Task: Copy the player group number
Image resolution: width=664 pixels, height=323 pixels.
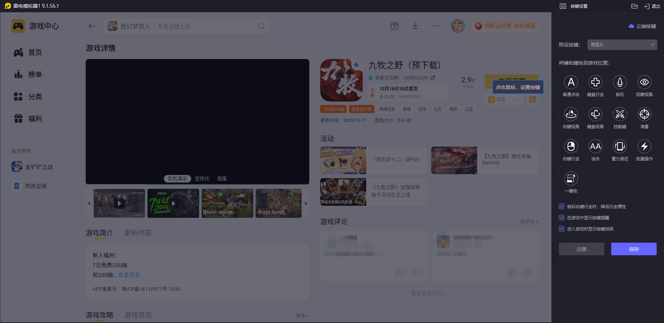Action: (x=433, y=78)
